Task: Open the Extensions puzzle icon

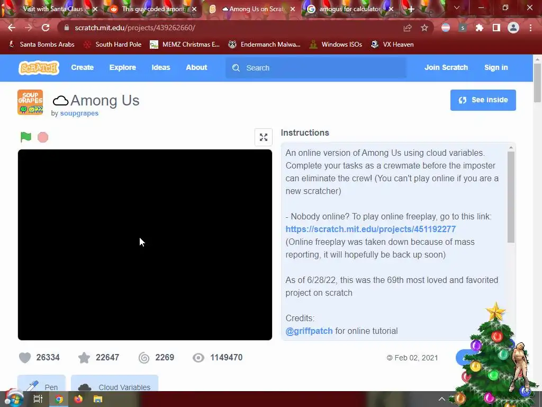Action: pyautogui.click(x=479, y=28)
